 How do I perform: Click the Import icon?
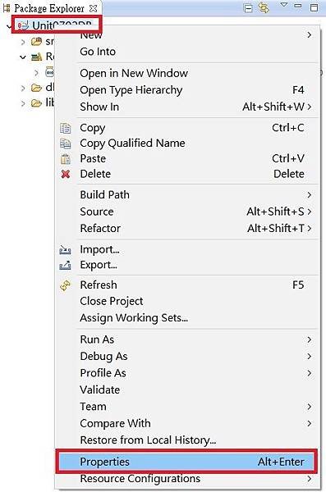[65, 250]
